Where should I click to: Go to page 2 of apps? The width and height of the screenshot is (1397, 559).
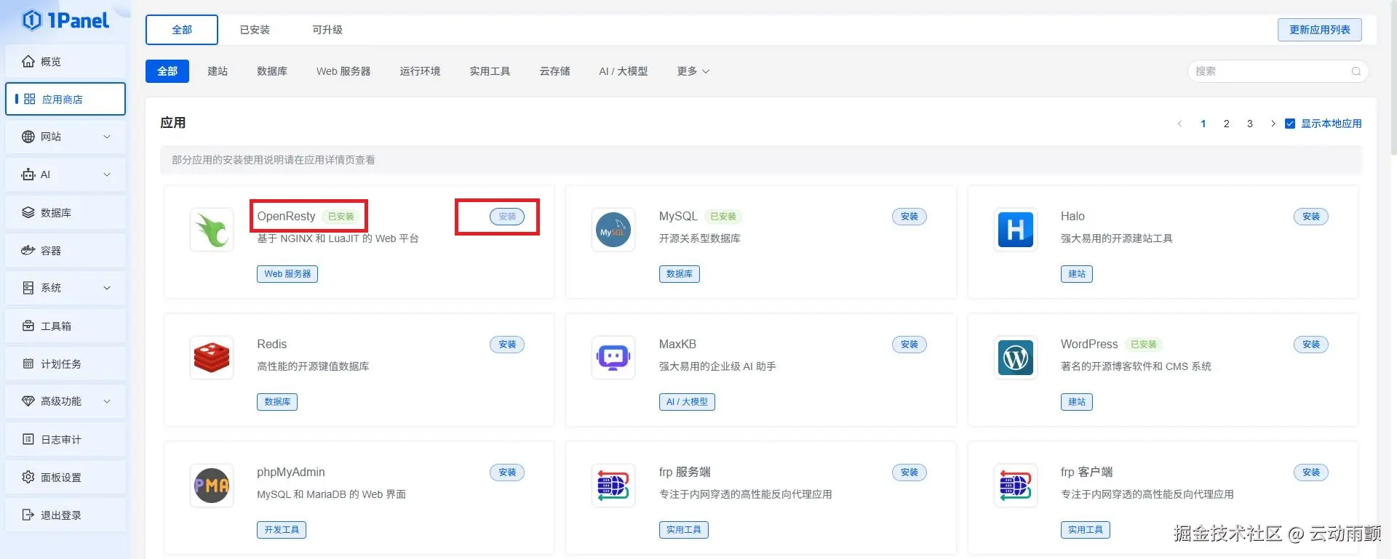pyautogui.click(x=1227, y=124)
